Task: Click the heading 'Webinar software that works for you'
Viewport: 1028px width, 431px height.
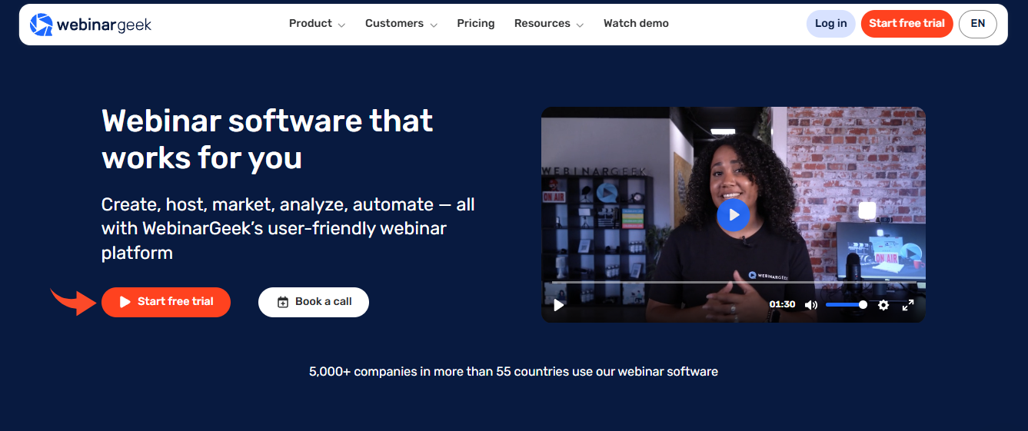Action: [x=268, y=139]
